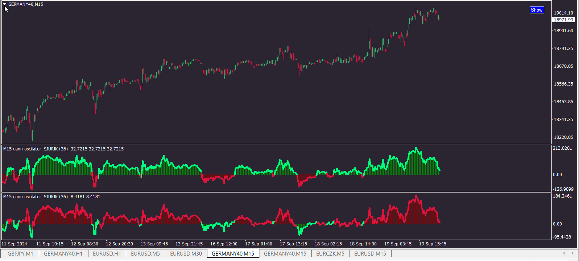
Task: Click the 18901.60 price level
Action: coord(563,31)
